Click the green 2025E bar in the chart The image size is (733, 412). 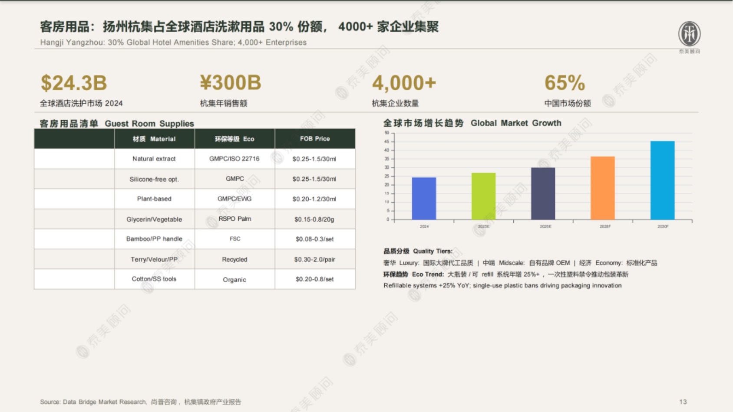click(x=483, y=196)
